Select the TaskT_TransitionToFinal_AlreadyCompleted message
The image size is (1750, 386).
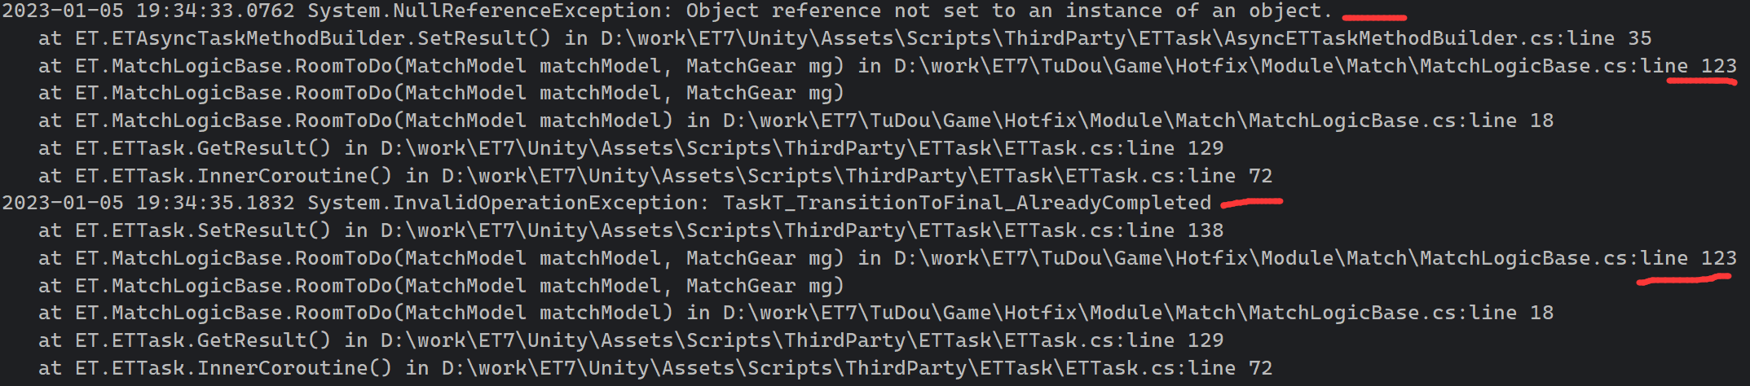pos(967,203)
